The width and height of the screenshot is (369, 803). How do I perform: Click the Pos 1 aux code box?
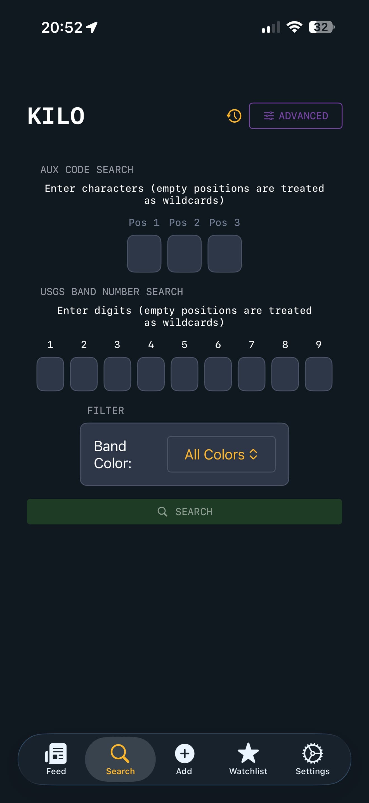144,254
